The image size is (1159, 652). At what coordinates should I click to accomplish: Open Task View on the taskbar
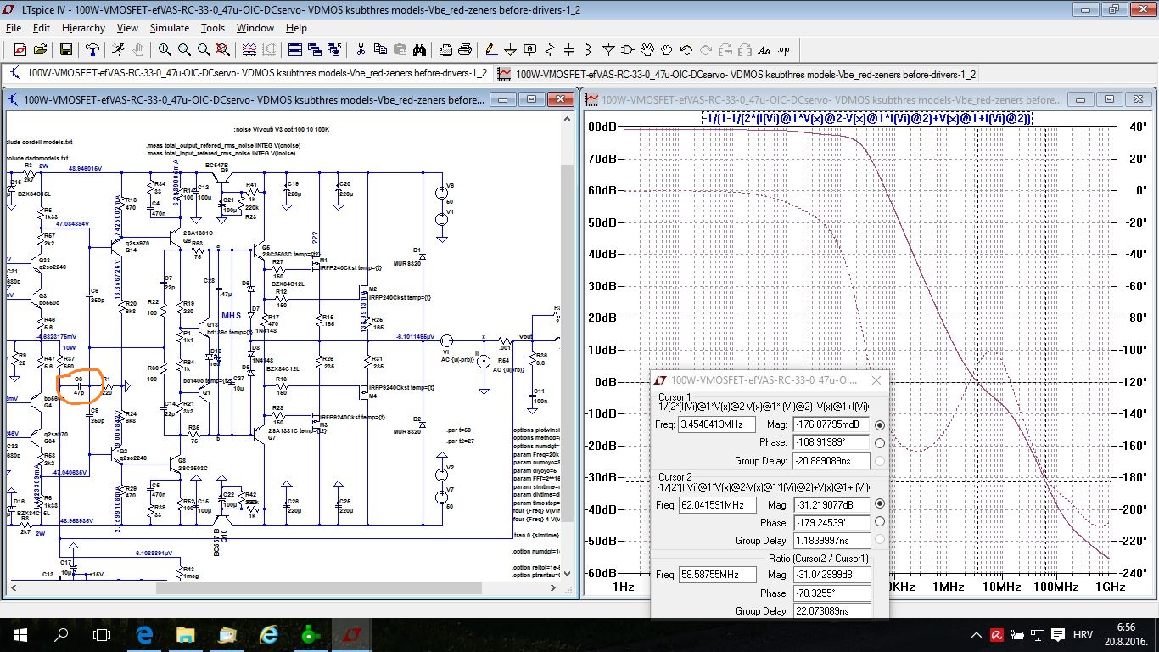(x=102, y=634)
